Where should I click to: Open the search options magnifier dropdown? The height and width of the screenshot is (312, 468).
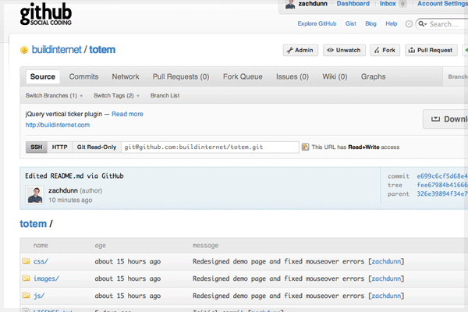422,24
